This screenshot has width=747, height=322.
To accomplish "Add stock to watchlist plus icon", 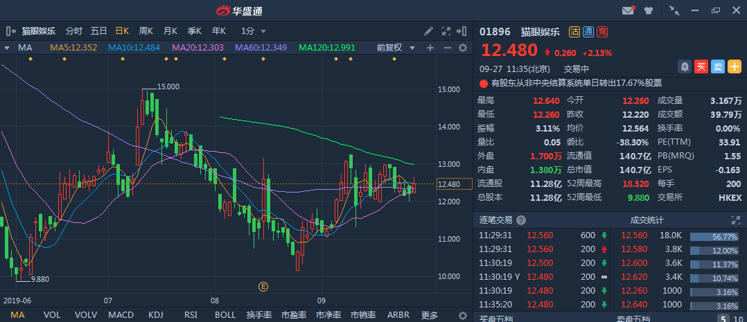I will pyautogui.click(x=734, y=67).
